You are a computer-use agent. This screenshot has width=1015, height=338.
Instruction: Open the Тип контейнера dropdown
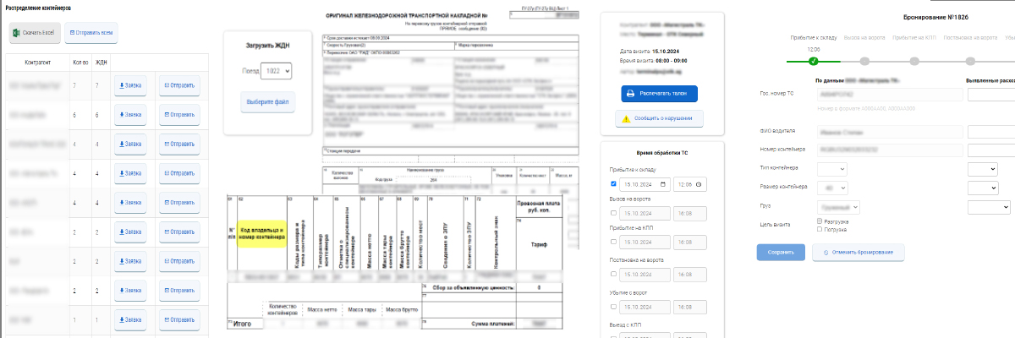pyautogui.click(x=832, y=168)
